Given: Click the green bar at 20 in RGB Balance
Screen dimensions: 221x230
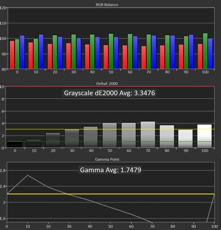Looking at the screenshot, I should [55, 52].
